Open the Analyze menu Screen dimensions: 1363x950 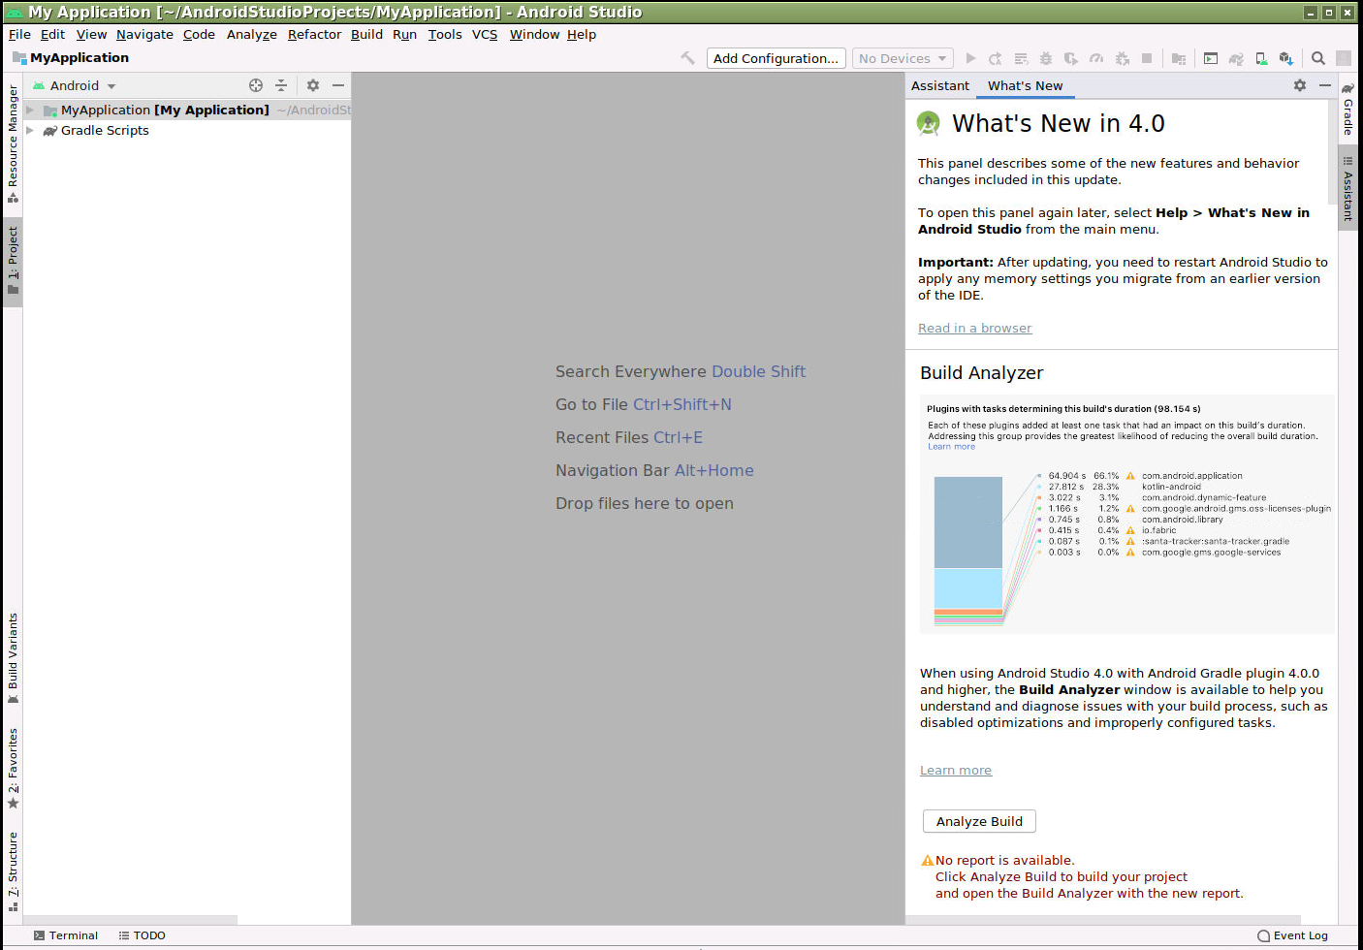[252, 34]
